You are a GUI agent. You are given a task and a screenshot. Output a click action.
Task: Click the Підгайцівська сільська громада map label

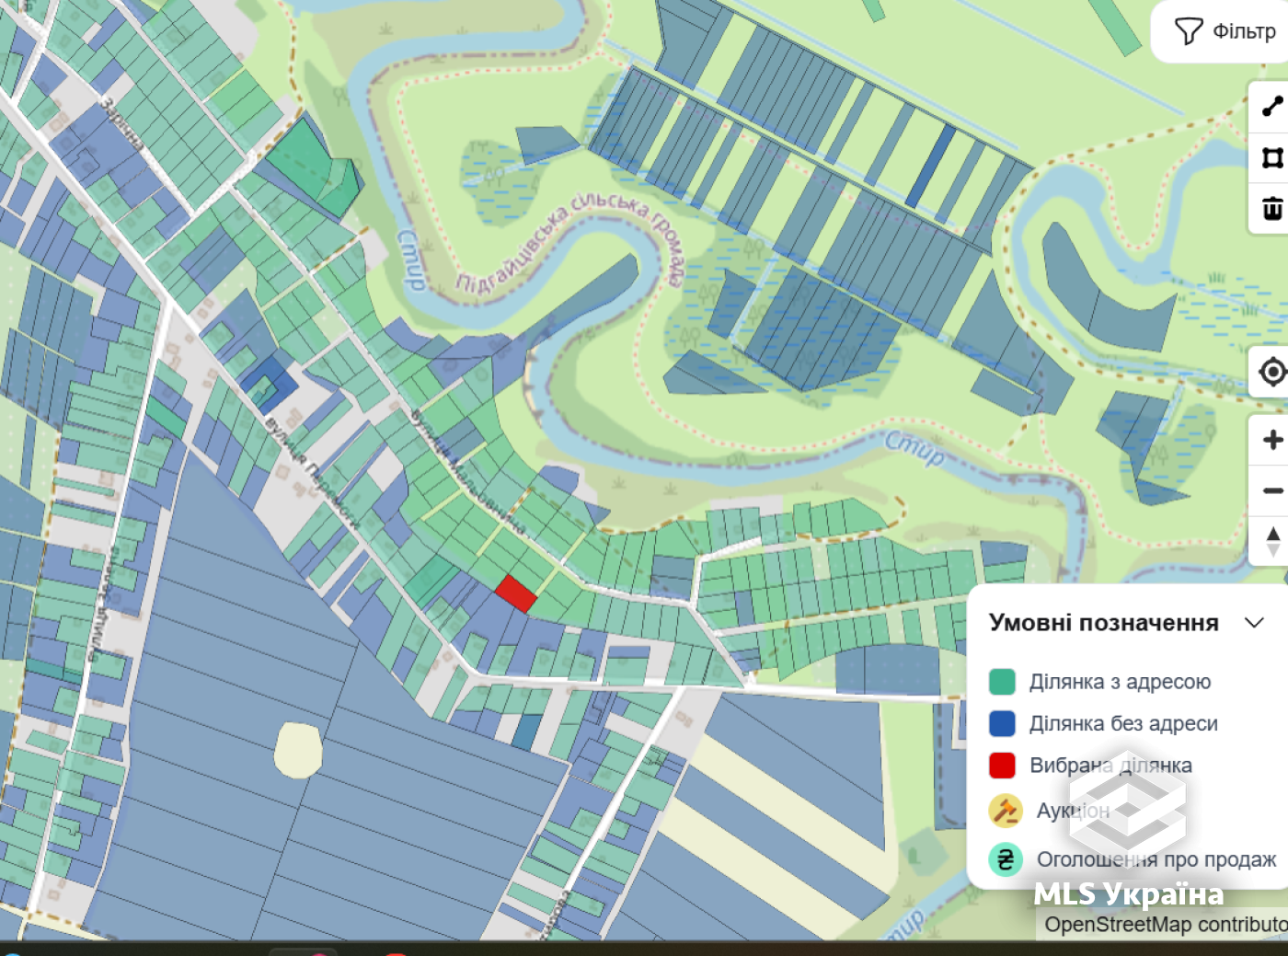point(570,241)
